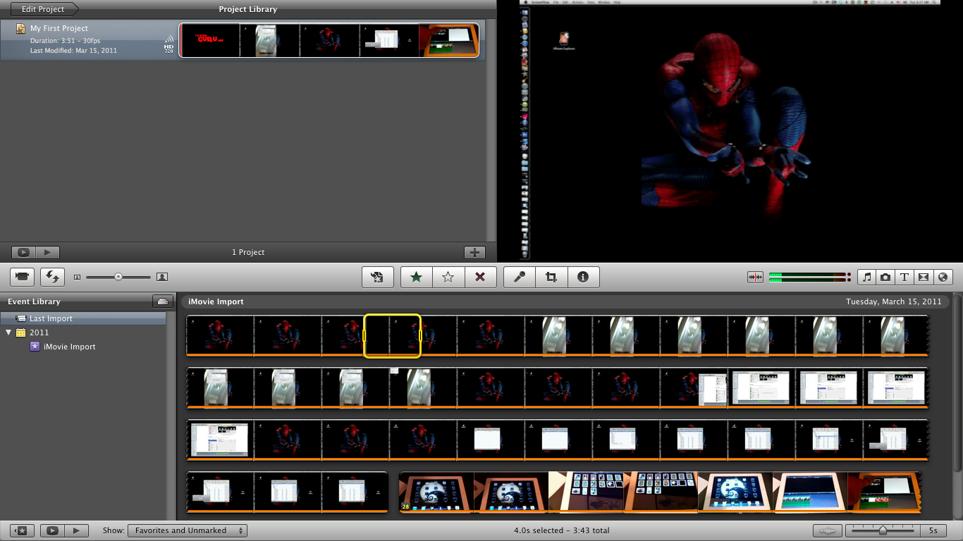Click the viewer Spider-Man preview
The image size is (963, 541).
tap(730, 132)
